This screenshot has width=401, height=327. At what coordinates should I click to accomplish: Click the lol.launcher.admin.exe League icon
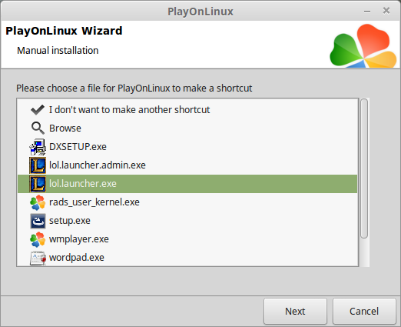38,165
